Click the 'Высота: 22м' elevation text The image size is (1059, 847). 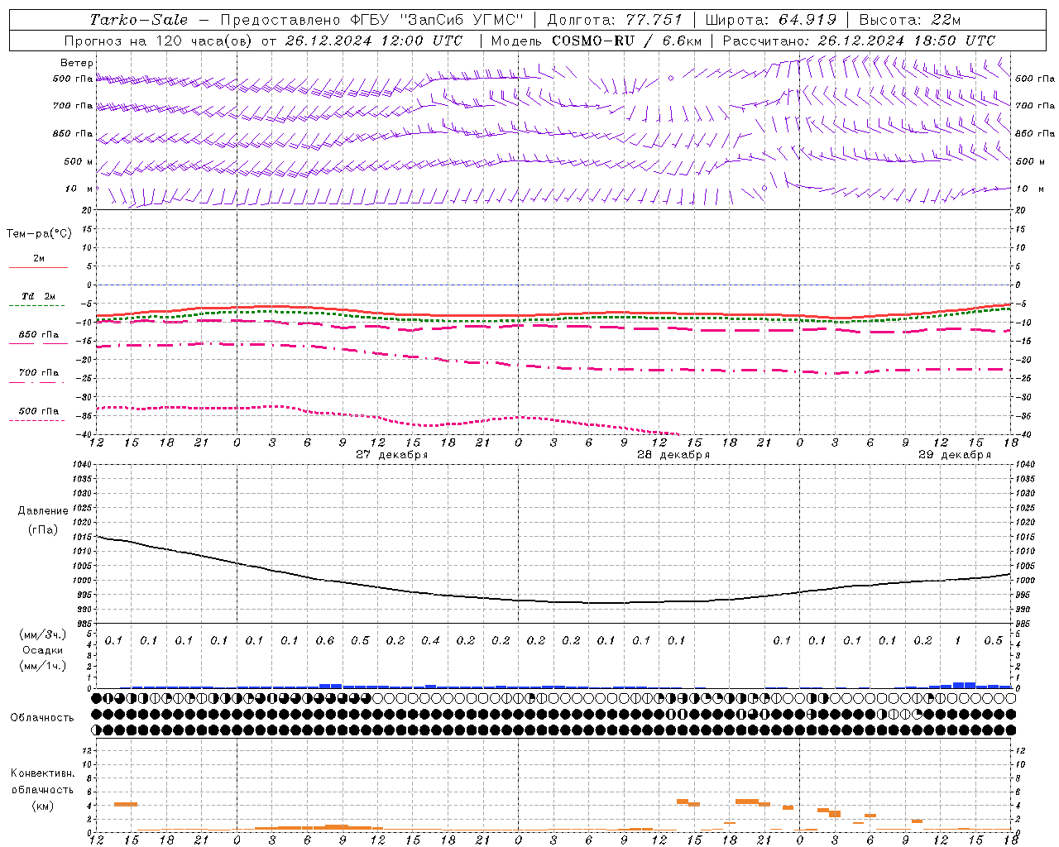910,20
